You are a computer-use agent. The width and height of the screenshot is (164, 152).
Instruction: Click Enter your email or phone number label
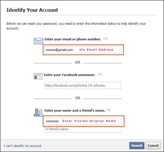click(73, 39)
